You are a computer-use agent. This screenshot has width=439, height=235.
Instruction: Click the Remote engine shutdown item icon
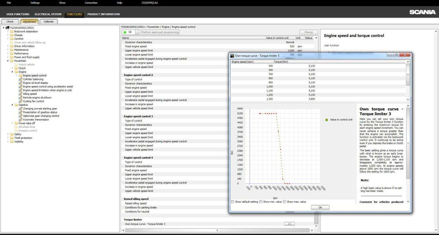(20, 98)
